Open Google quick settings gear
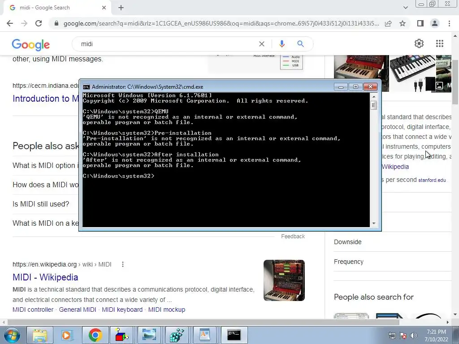This screenshot has width=459, height=344. (419, 43)
